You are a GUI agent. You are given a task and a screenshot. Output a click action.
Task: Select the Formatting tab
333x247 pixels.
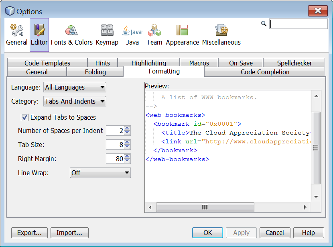(x=164, y=71)
